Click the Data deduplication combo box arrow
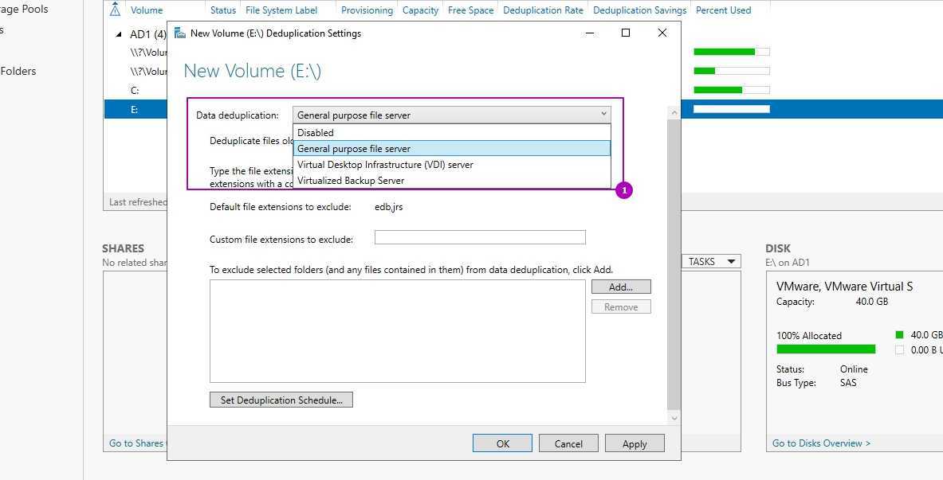 pos(603,115)
